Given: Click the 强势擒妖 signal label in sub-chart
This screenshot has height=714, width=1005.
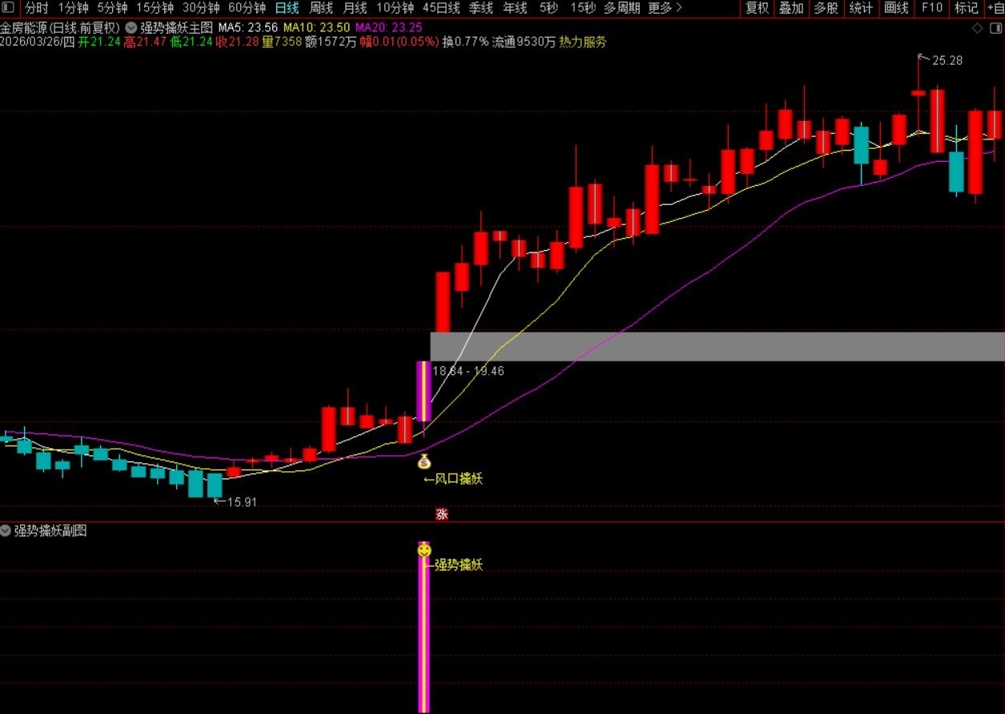Looking at the screenshot, I should pyautogui.click(x=459, y=565).
